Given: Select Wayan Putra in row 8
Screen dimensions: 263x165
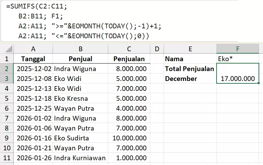Looking at the screenshot, I should [81, 128].
